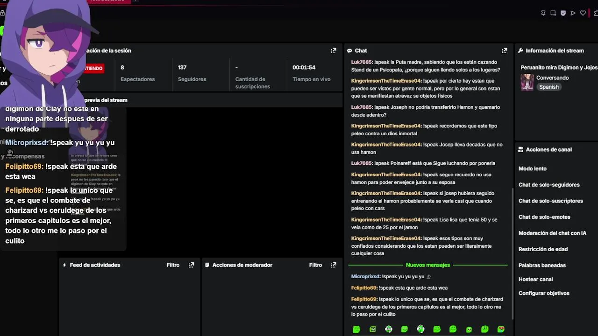Pop out the Feed de actividades panel
598x336 pixels.
[191, 265]
